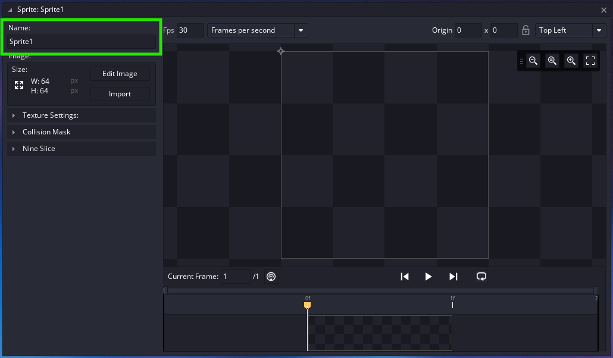Fit the sprite to the window
613x358 pixels.
[590, 61]
